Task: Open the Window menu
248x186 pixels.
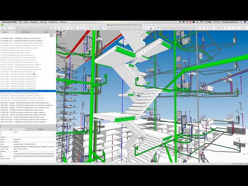Action: point(63,22)
